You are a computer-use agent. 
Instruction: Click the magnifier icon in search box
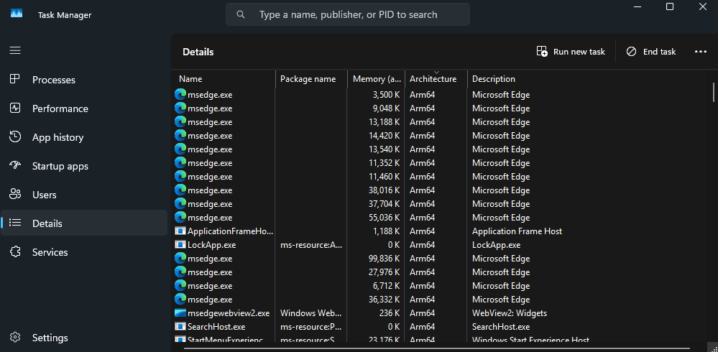[241, 14]
